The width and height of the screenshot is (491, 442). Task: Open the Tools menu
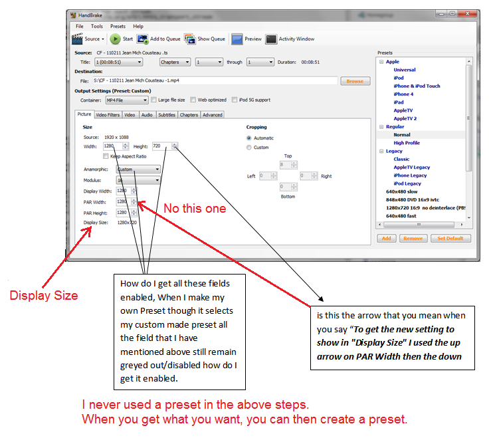pos(97,27)
